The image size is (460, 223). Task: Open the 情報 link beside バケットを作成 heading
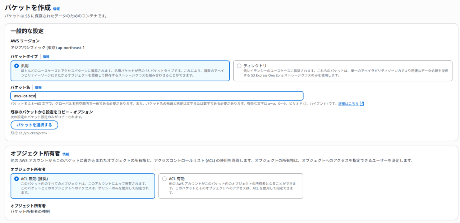pyautogui.click(x=56, y=9)
